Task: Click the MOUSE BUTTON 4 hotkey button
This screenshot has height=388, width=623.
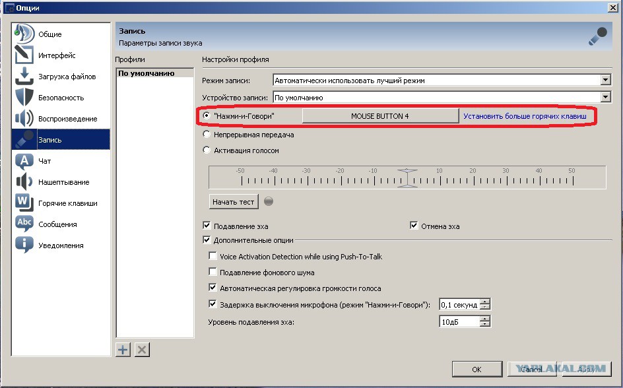Action: coord(380,116)
